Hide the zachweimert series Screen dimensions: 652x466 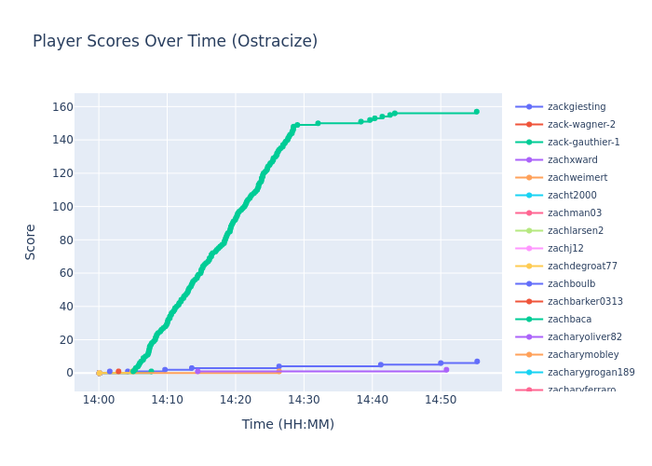pyautogui.click(x=577, y=178)
